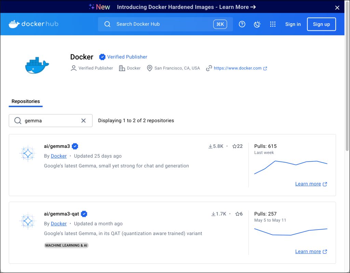The height and width of the screenshot is (273, 350).
Task: Click verified badge next to ai/gemma3-qat
Action: [84, 214]
